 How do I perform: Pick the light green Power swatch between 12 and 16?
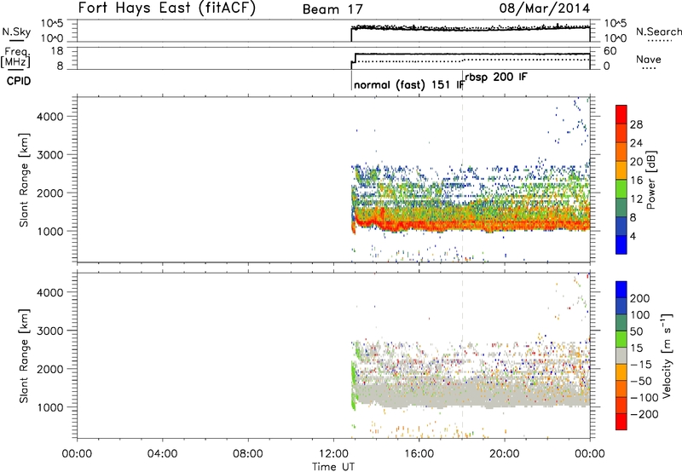(x=621, y=189)
